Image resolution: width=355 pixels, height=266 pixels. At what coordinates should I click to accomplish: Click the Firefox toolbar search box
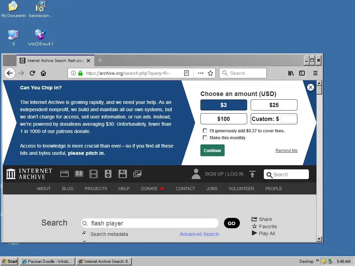(243, 73)
